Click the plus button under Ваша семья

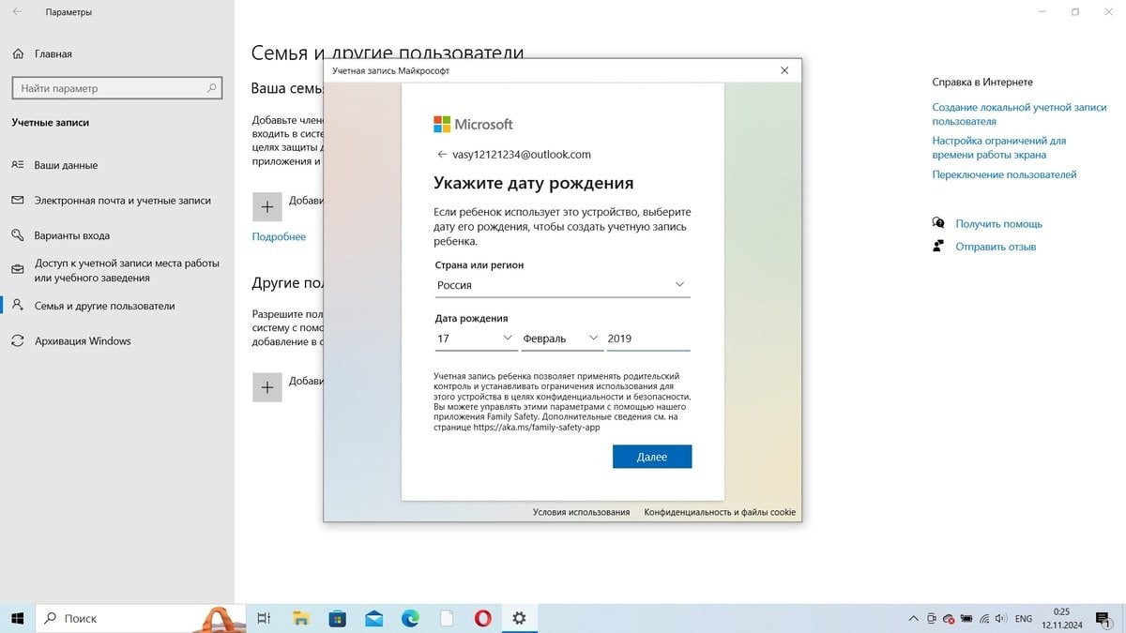(x=267, y=205)
